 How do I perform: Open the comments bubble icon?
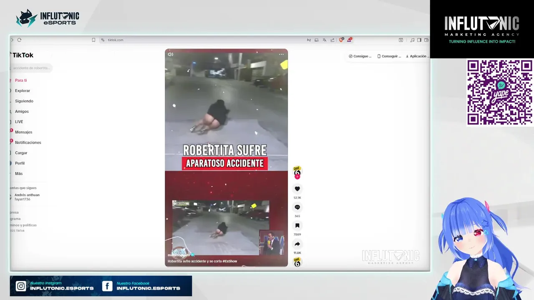point(297,207)
